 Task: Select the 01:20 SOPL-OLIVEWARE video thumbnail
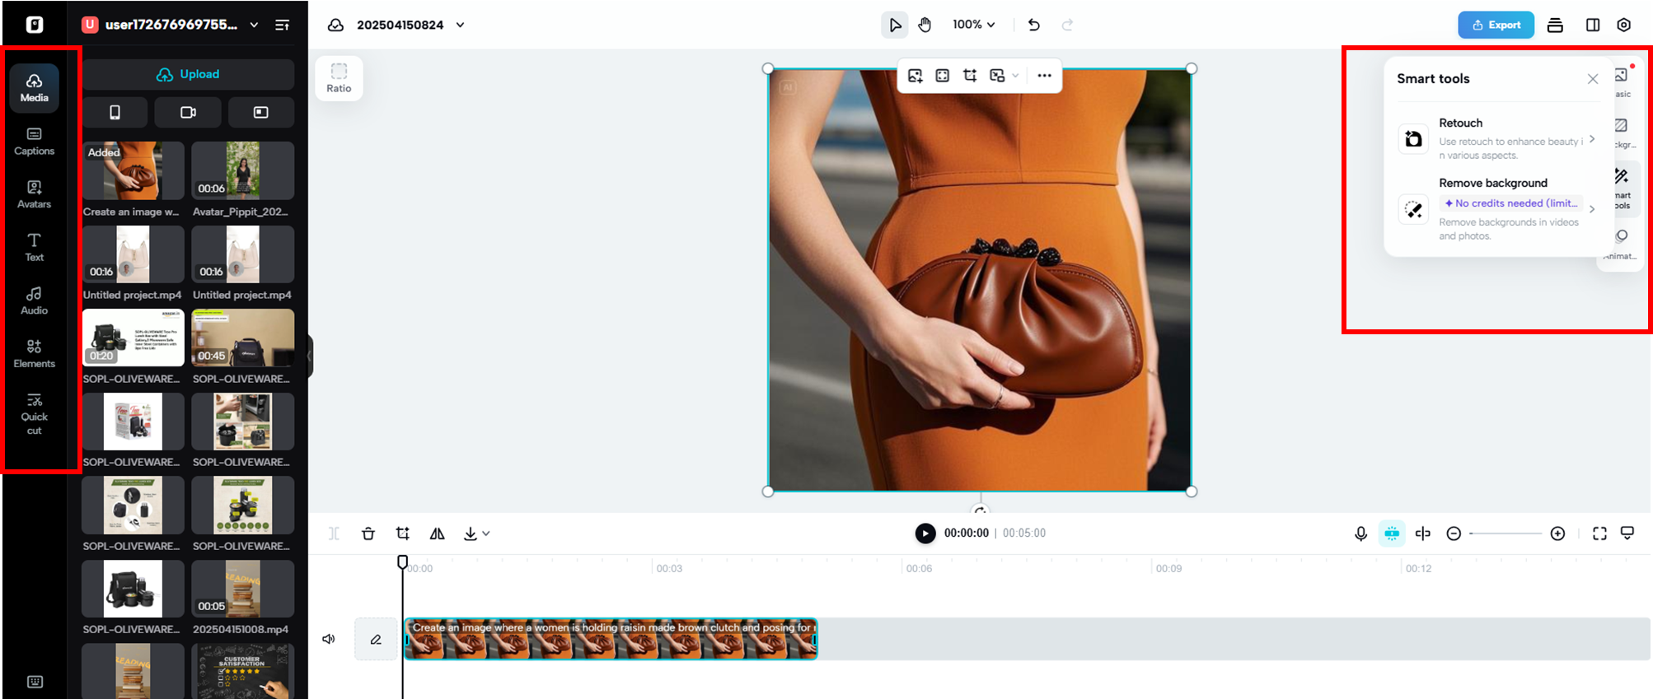coord(133,338)
